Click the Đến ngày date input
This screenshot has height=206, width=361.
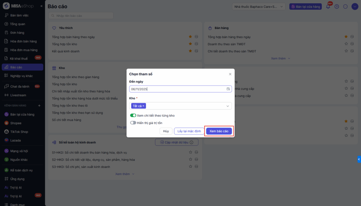point(176,89)
